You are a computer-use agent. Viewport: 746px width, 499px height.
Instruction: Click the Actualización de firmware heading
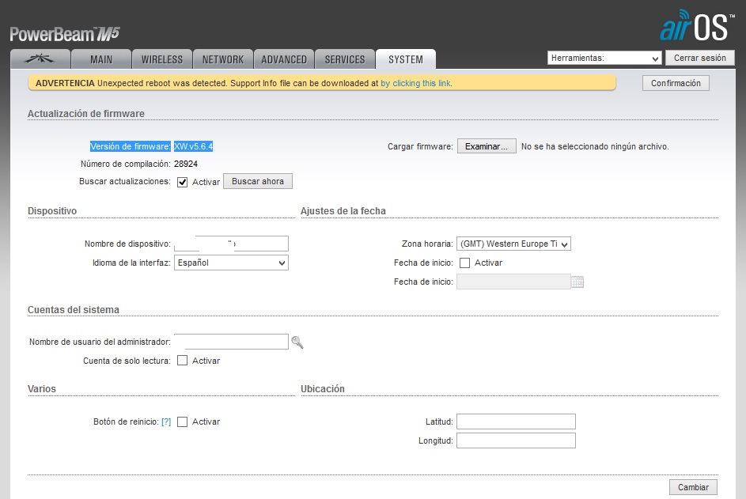coord(86,114)
